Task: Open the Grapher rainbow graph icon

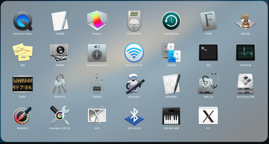Action: (97, 21)
